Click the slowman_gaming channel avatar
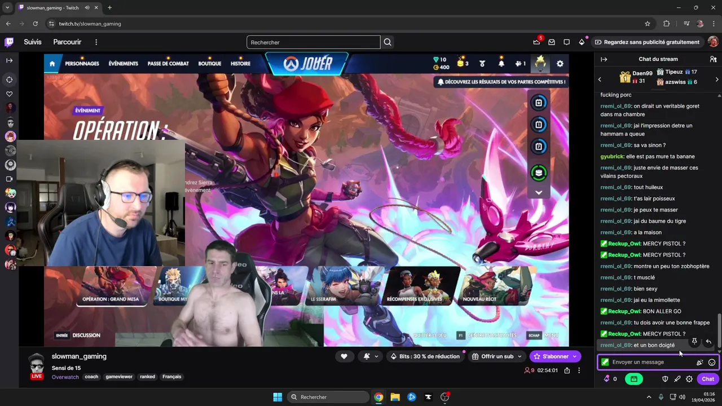 [x=37, y=363]
